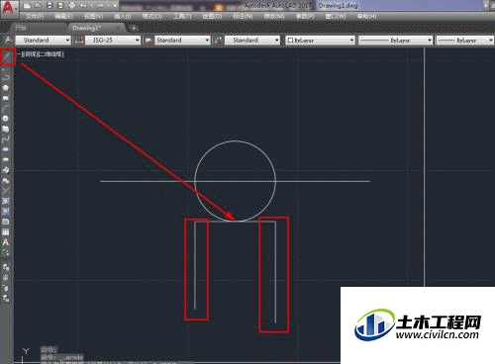Click the Open file quick access icon
The width and height of the screenshot is (495, 364).
[x=39, y=5]
